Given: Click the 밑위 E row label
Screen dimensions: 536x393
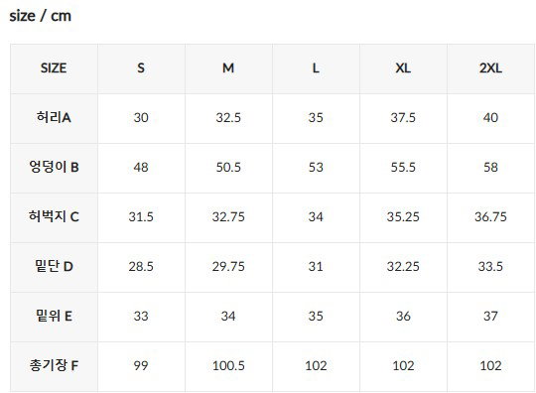Looking at the screenshot, I should pyautogui.click(x=54, y=317).
